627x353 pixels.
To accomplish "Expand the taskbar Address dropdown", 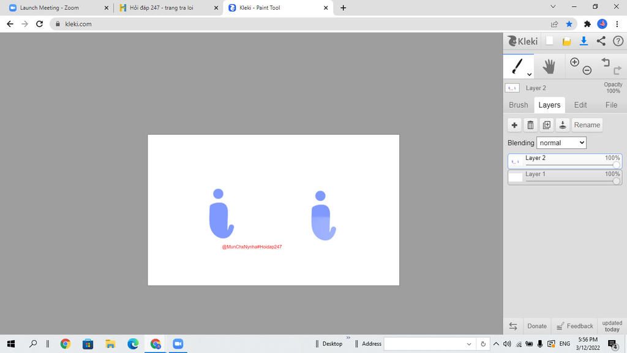I will pos(468,344).
